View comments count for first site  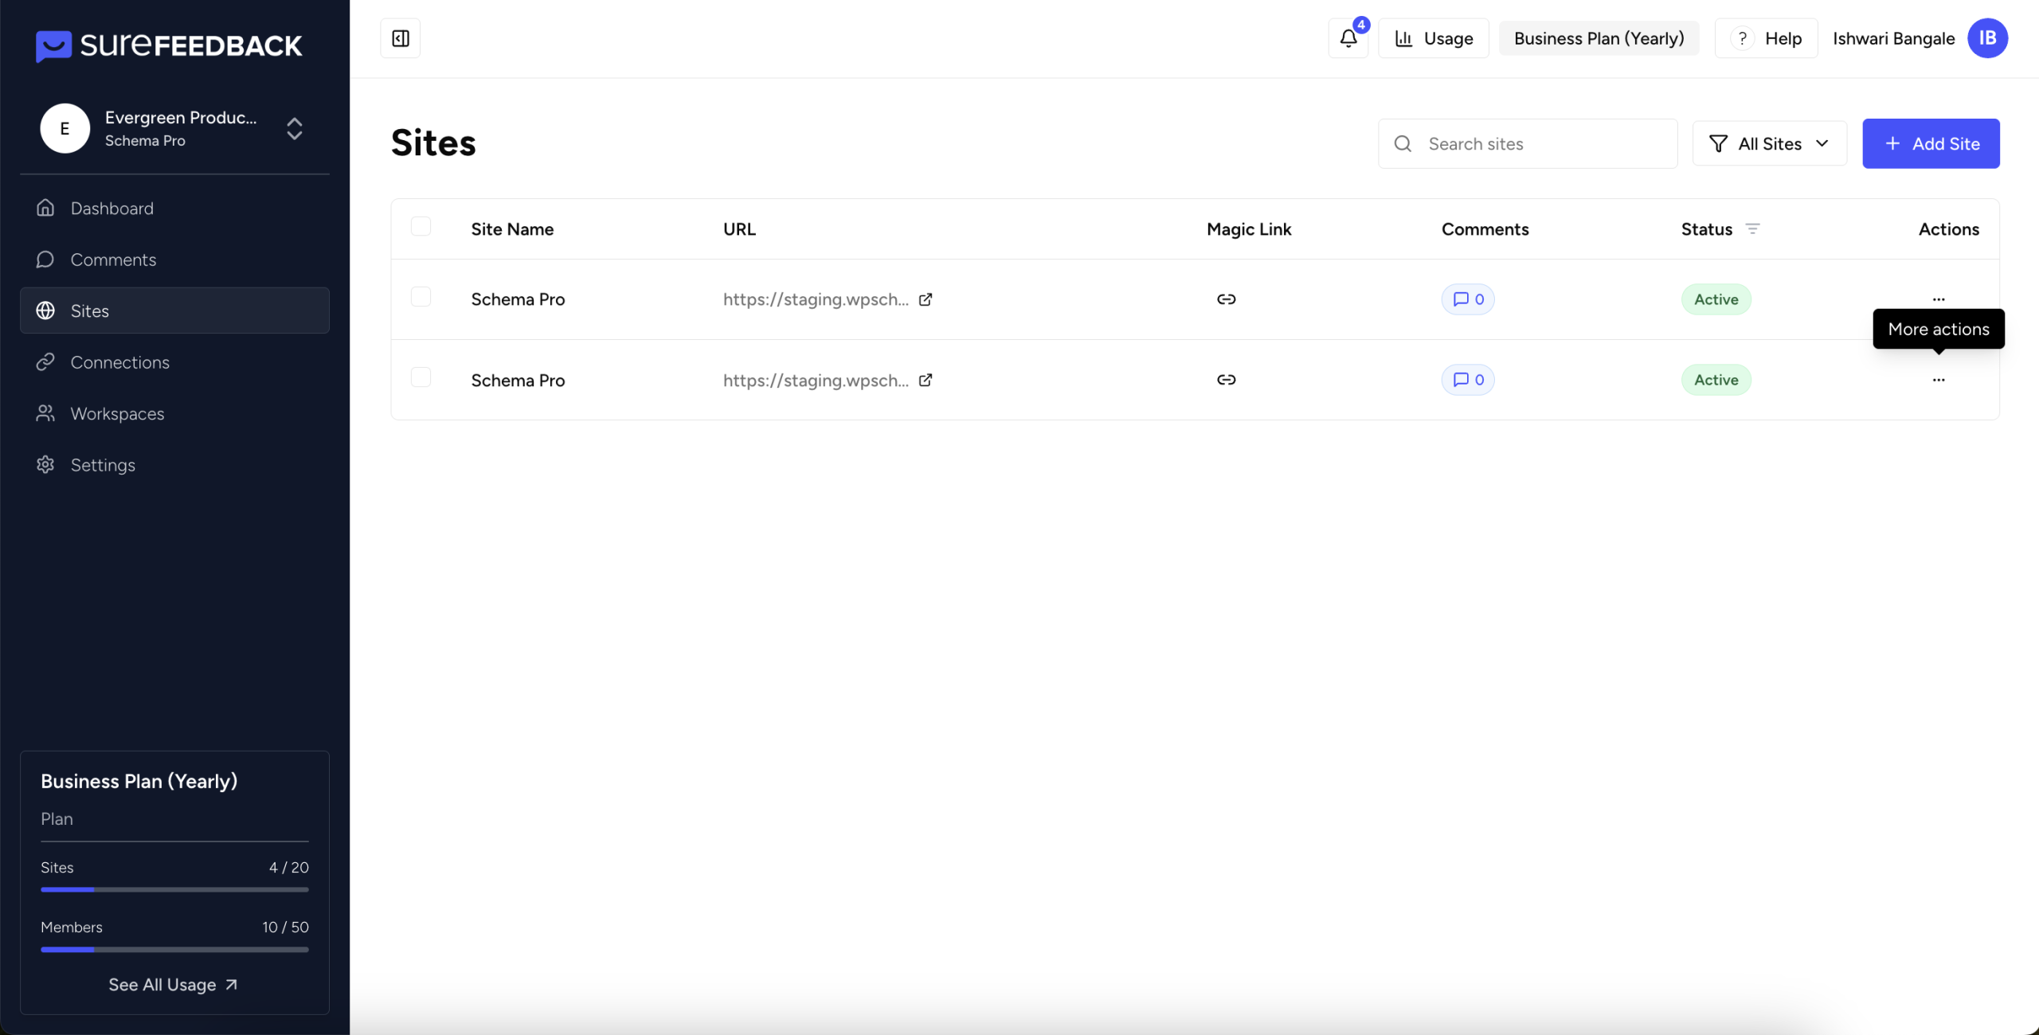[x=1468, y=299]
